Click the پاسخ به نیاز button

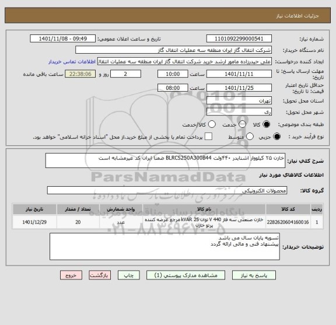(254, 275)
